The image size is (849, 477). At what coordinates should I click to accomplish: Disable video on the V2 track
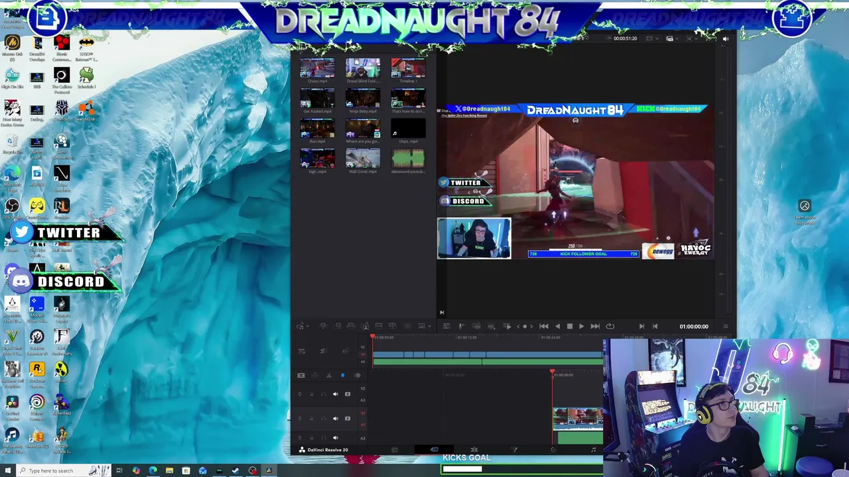(348, 394)
